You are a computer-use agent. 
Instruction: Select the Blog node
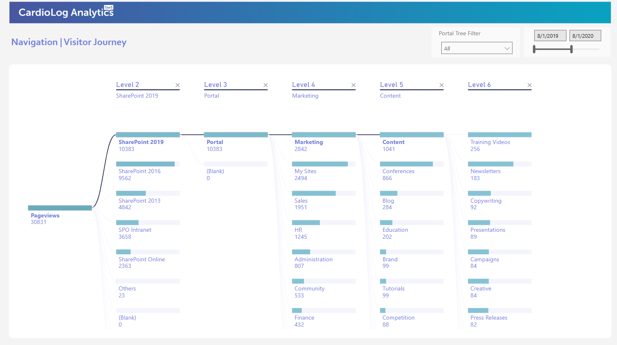(x=412, y=193)
